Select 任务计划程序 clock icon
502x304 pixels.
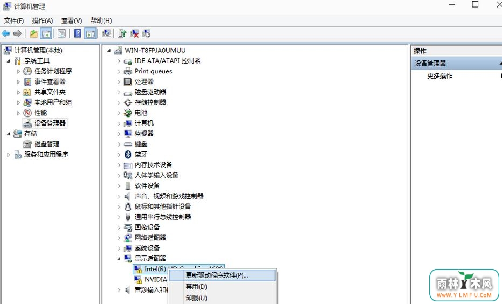coord(27,71)
